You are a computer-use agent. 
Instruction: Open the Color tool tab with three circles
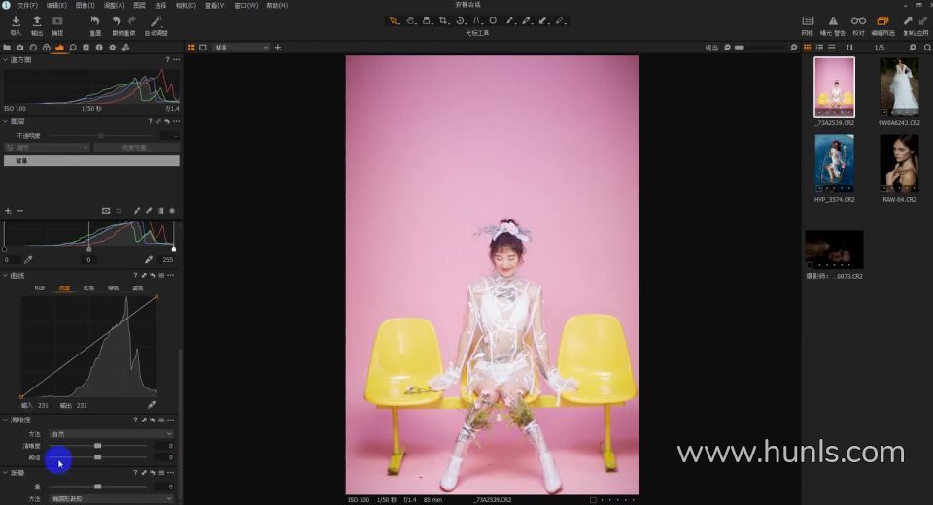pos(47,47)
